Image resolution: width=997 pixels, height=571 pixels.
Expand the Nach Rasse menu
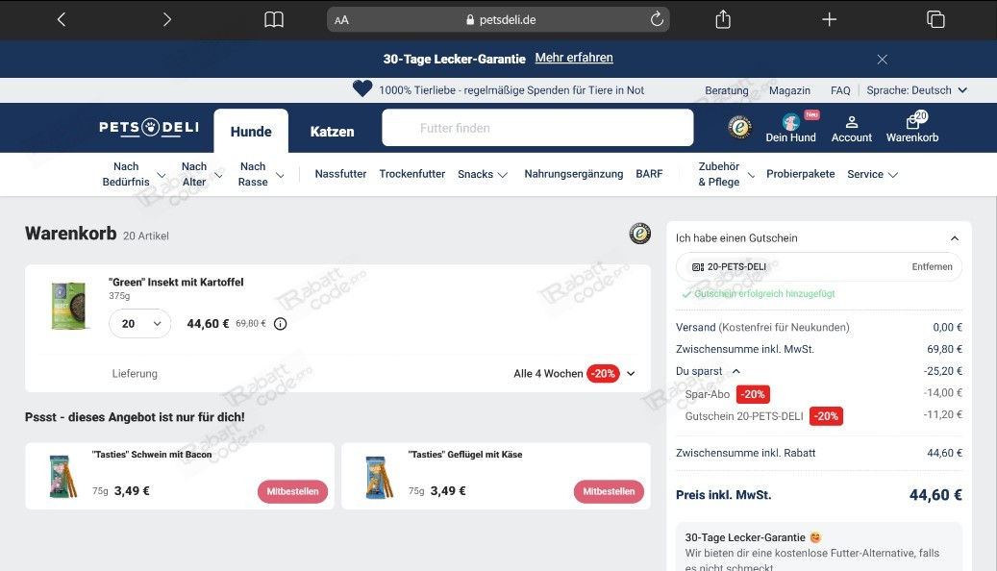(261, 174)
